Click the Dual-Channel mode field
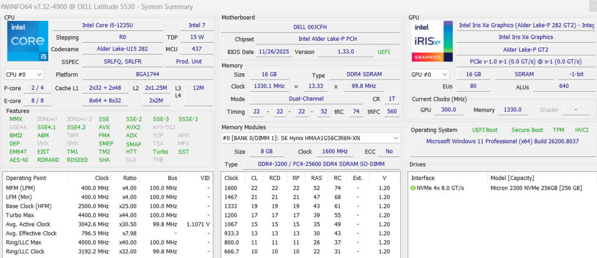 pos(306,99)
